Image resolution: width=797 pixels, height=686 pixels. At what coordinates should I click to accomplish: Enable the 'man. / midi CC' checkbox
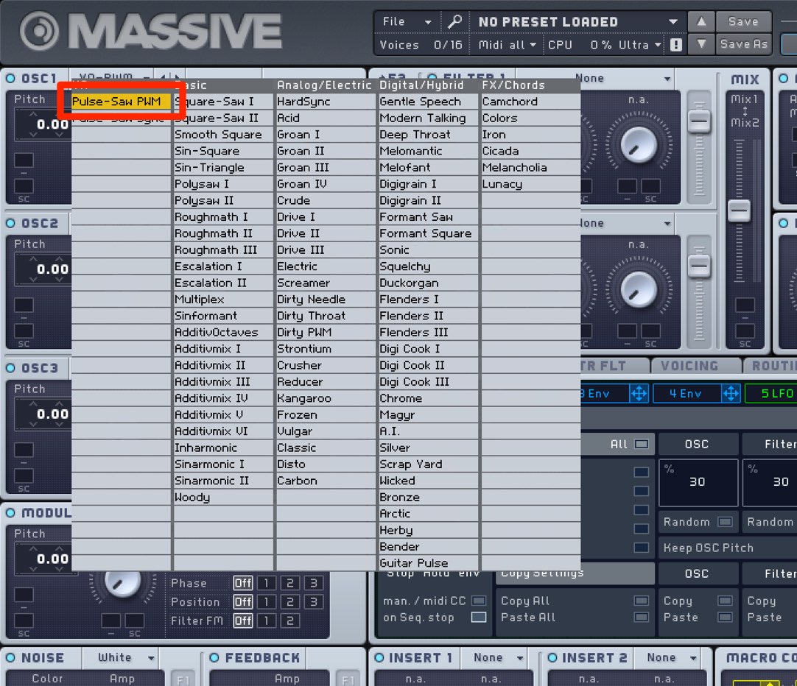click(478, 601)
